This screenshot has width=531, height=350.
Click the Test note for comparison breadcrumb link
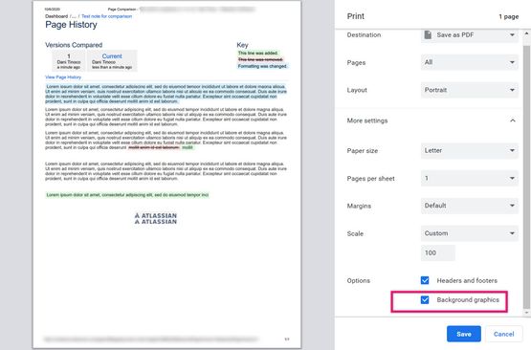point(106,16)
